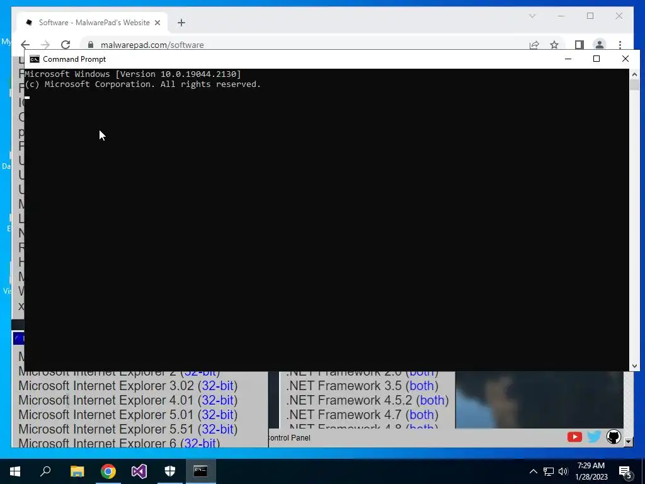Open the notification center icon
Screen dimensions: 645x484
pyautogui.click(x=625, y=472)
